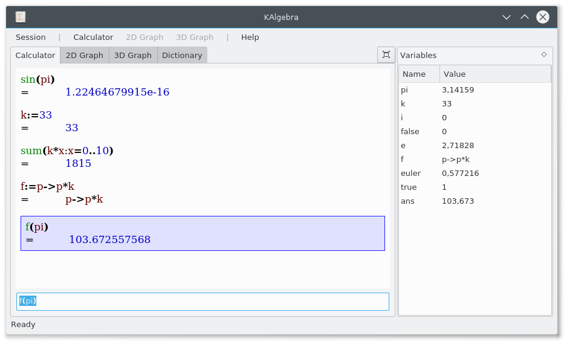
Task: Maximize the KAlgebra window
Action: (525, 17)
